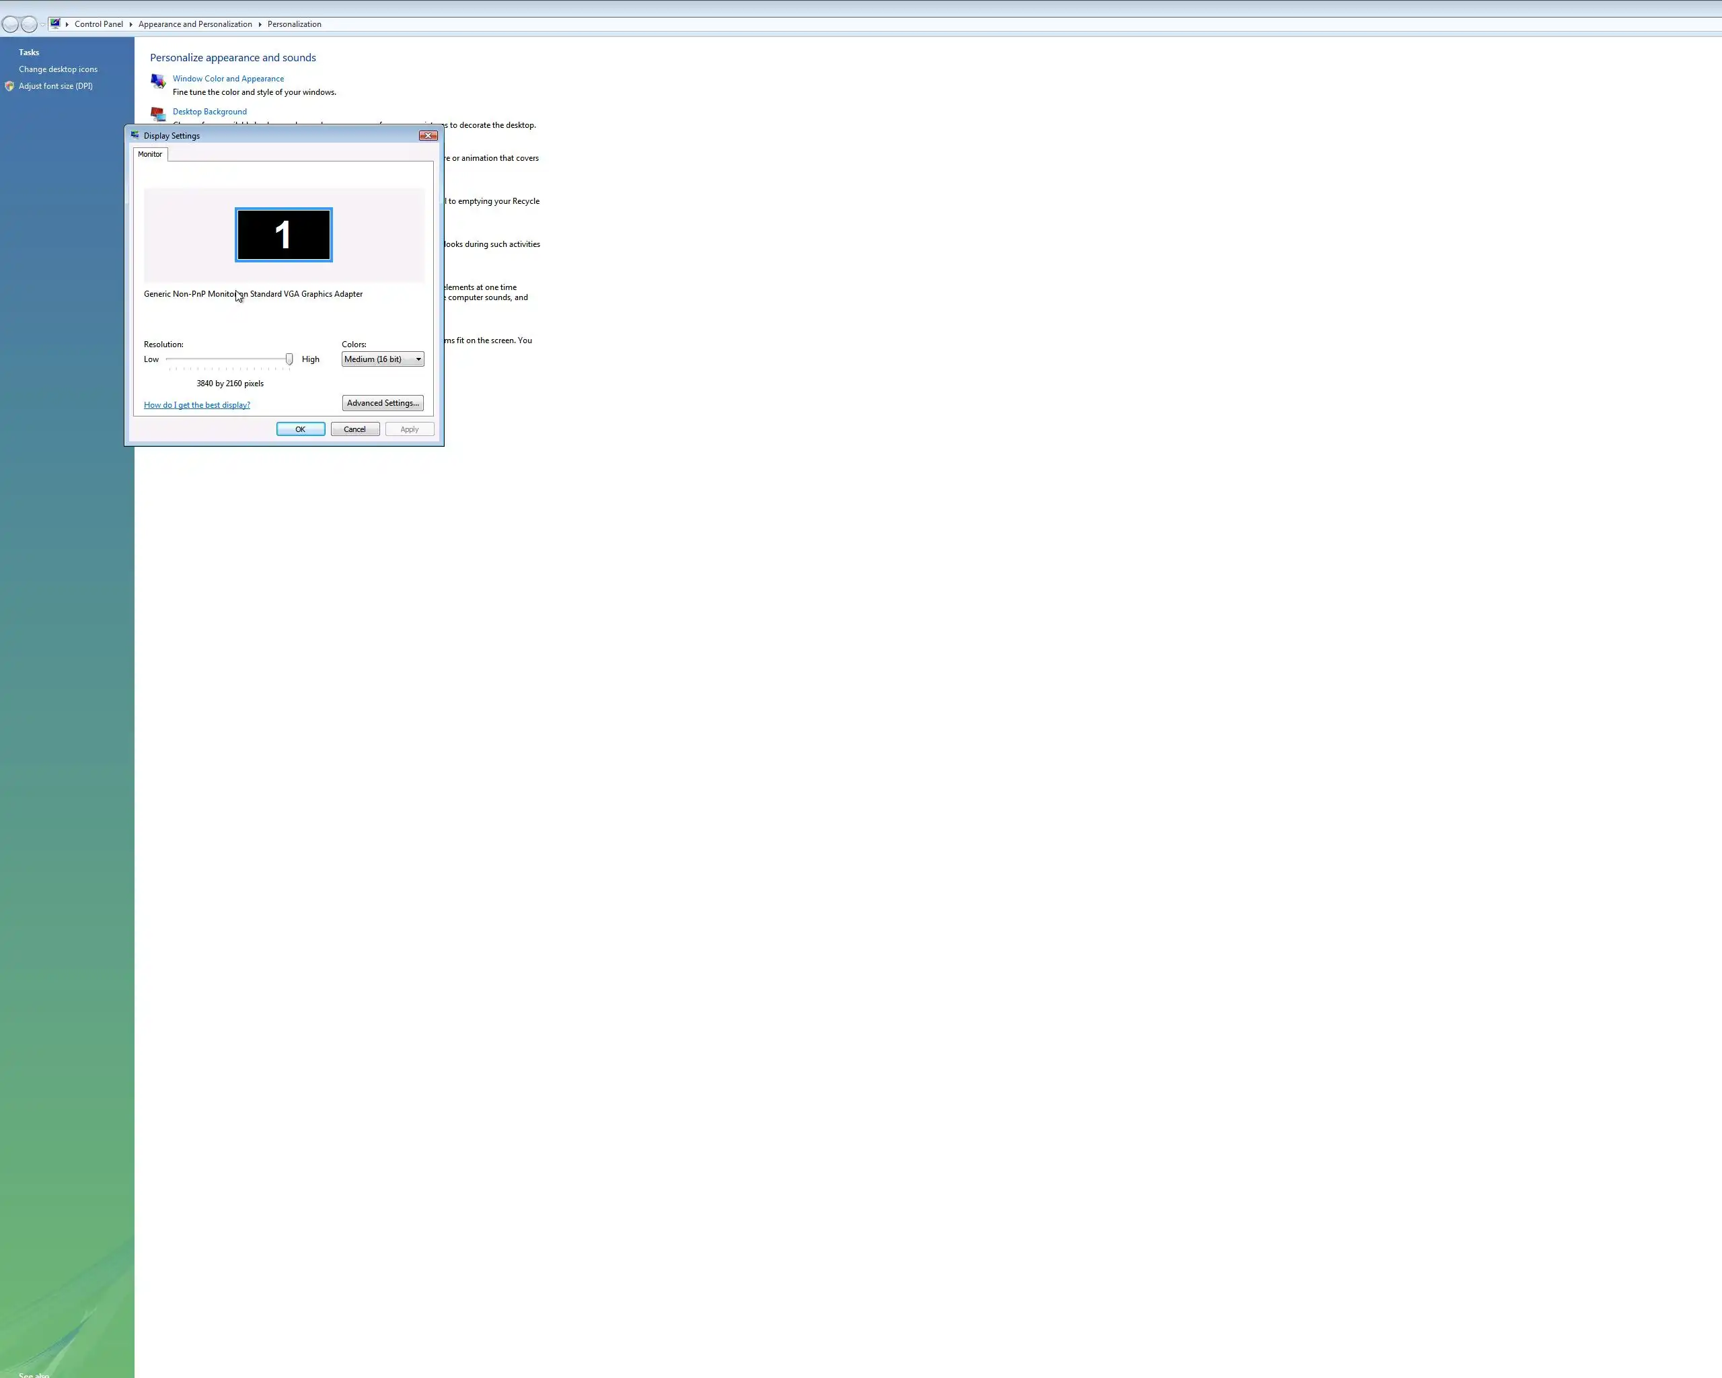Click the Desktop Background icon
The width and height of the screenshot is (1722, 1378).
158,114
